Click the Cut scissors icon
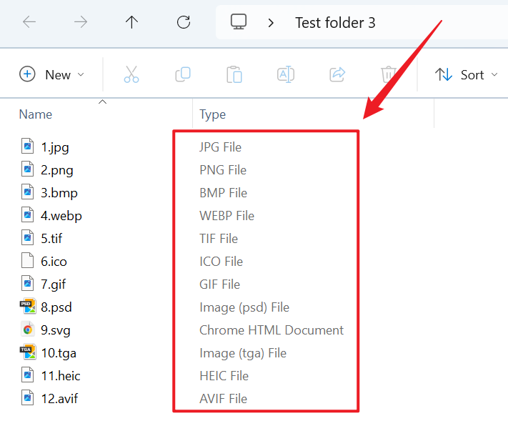 pos(131,74)
